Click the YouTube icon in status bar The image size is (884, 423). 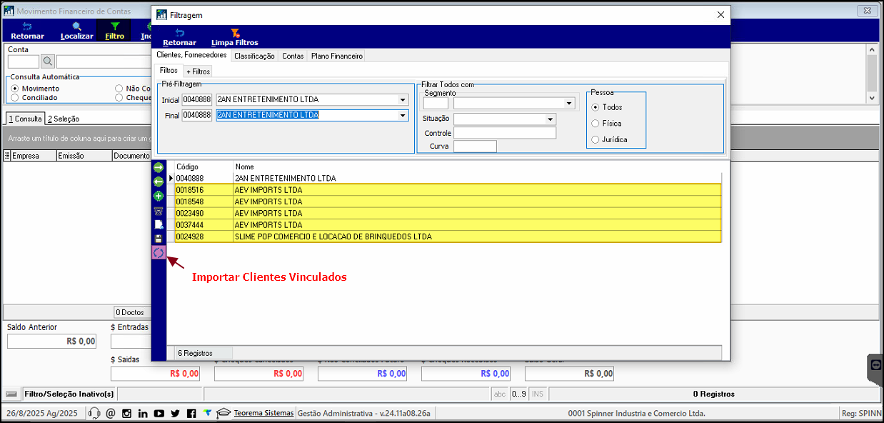click(x=159, y=413)
